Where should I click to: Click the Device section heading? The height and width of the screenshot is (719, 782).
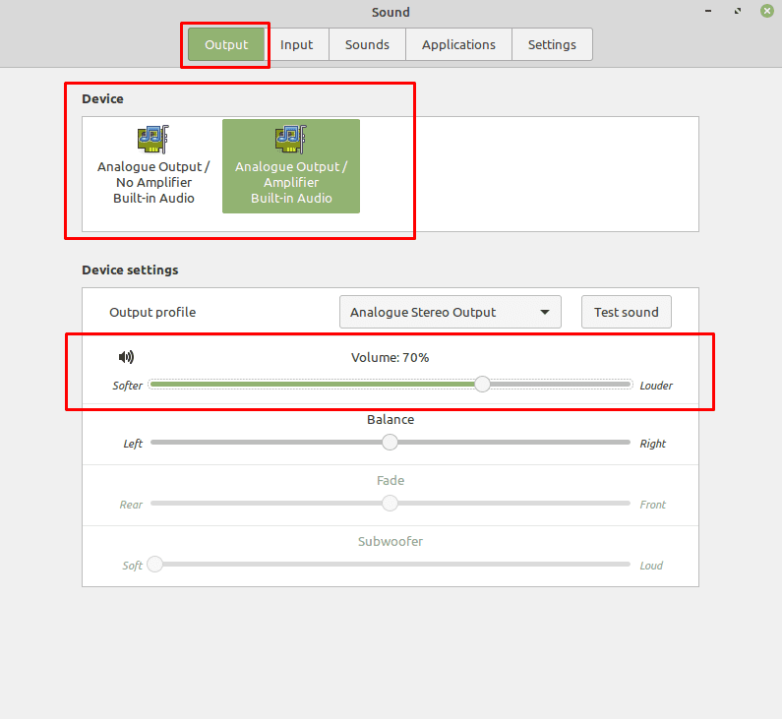(x=102, y=98)
